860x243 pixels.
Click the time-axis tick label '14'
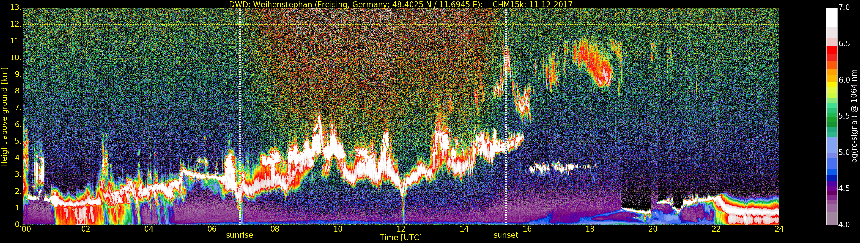(x=464, y=229)
